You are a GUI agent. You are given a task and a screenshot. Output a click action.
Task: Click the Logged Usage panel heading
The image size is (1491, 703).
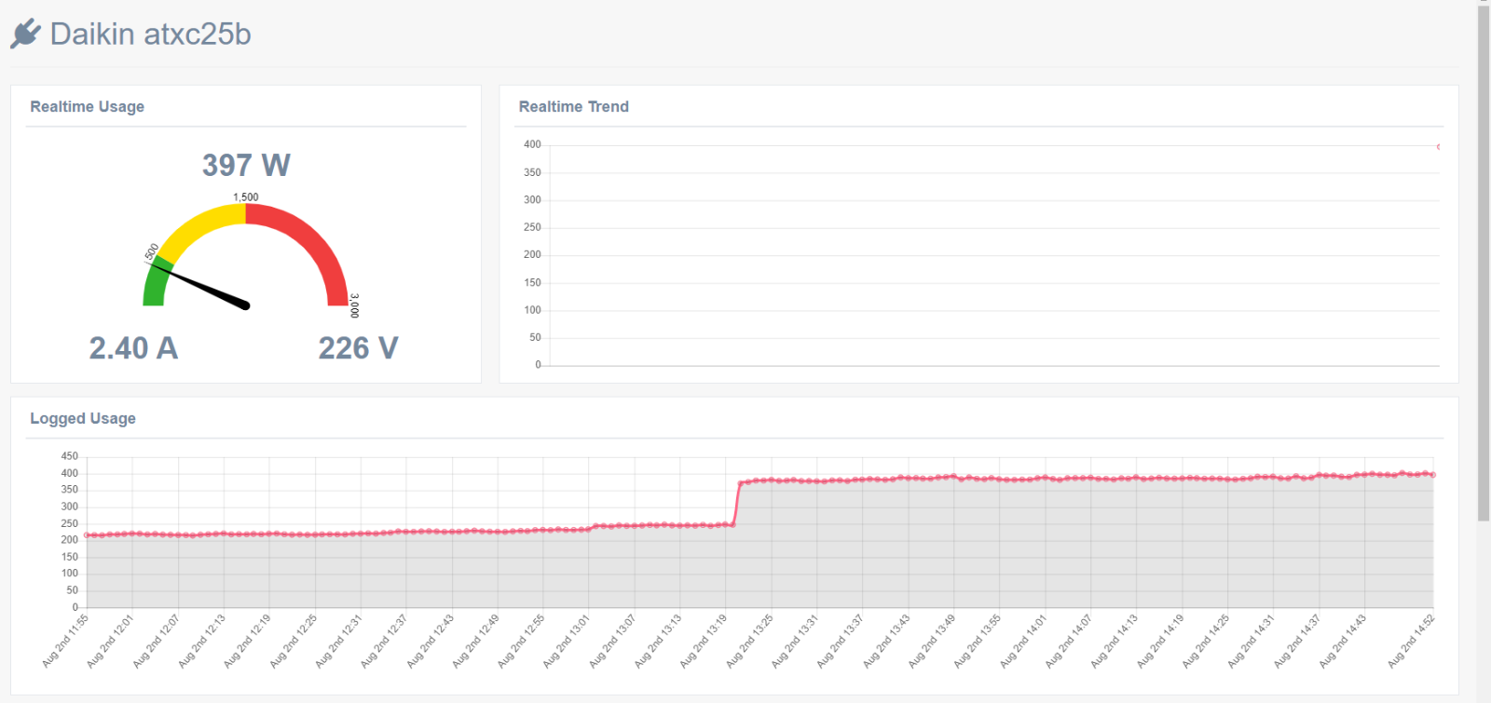pyautogui.click(x=83, y=418)
